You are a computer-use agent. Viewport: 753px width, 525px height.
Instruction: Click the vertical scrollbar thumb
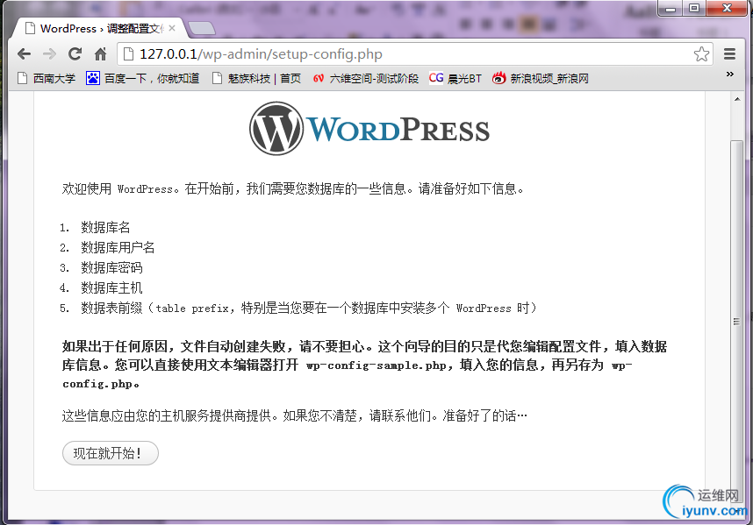click(736, 322)
